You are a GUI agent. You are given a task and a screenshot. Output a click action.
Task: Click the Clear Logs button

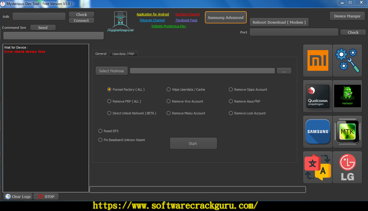(x=18, y=196)
